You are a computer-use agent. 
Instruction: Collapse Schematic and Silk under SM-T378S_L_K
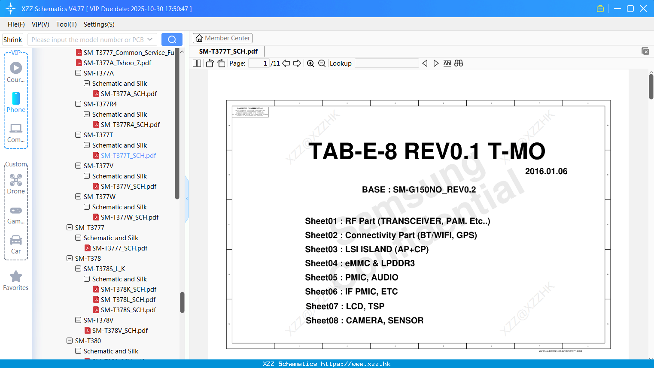(x=87, y=279)
